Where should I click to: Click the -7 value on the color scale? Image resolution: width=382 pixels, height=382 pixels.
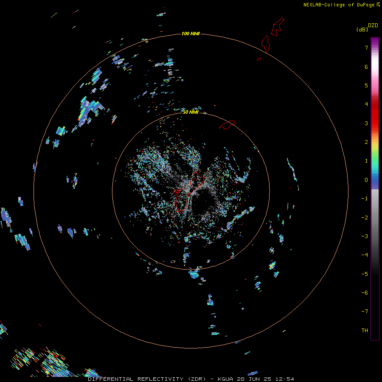(x=365, y=312)
